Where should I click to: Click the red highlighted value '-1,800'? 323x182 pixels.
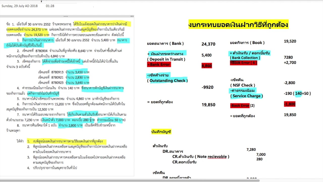tap(289, 104)
